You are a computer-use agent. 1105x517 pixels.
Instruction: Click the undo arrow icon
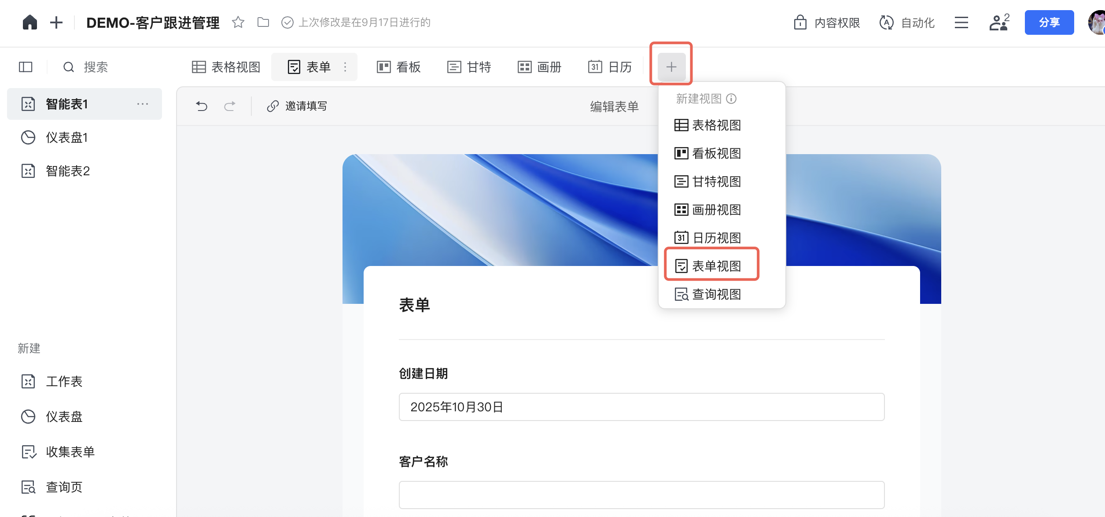[202, 106]
